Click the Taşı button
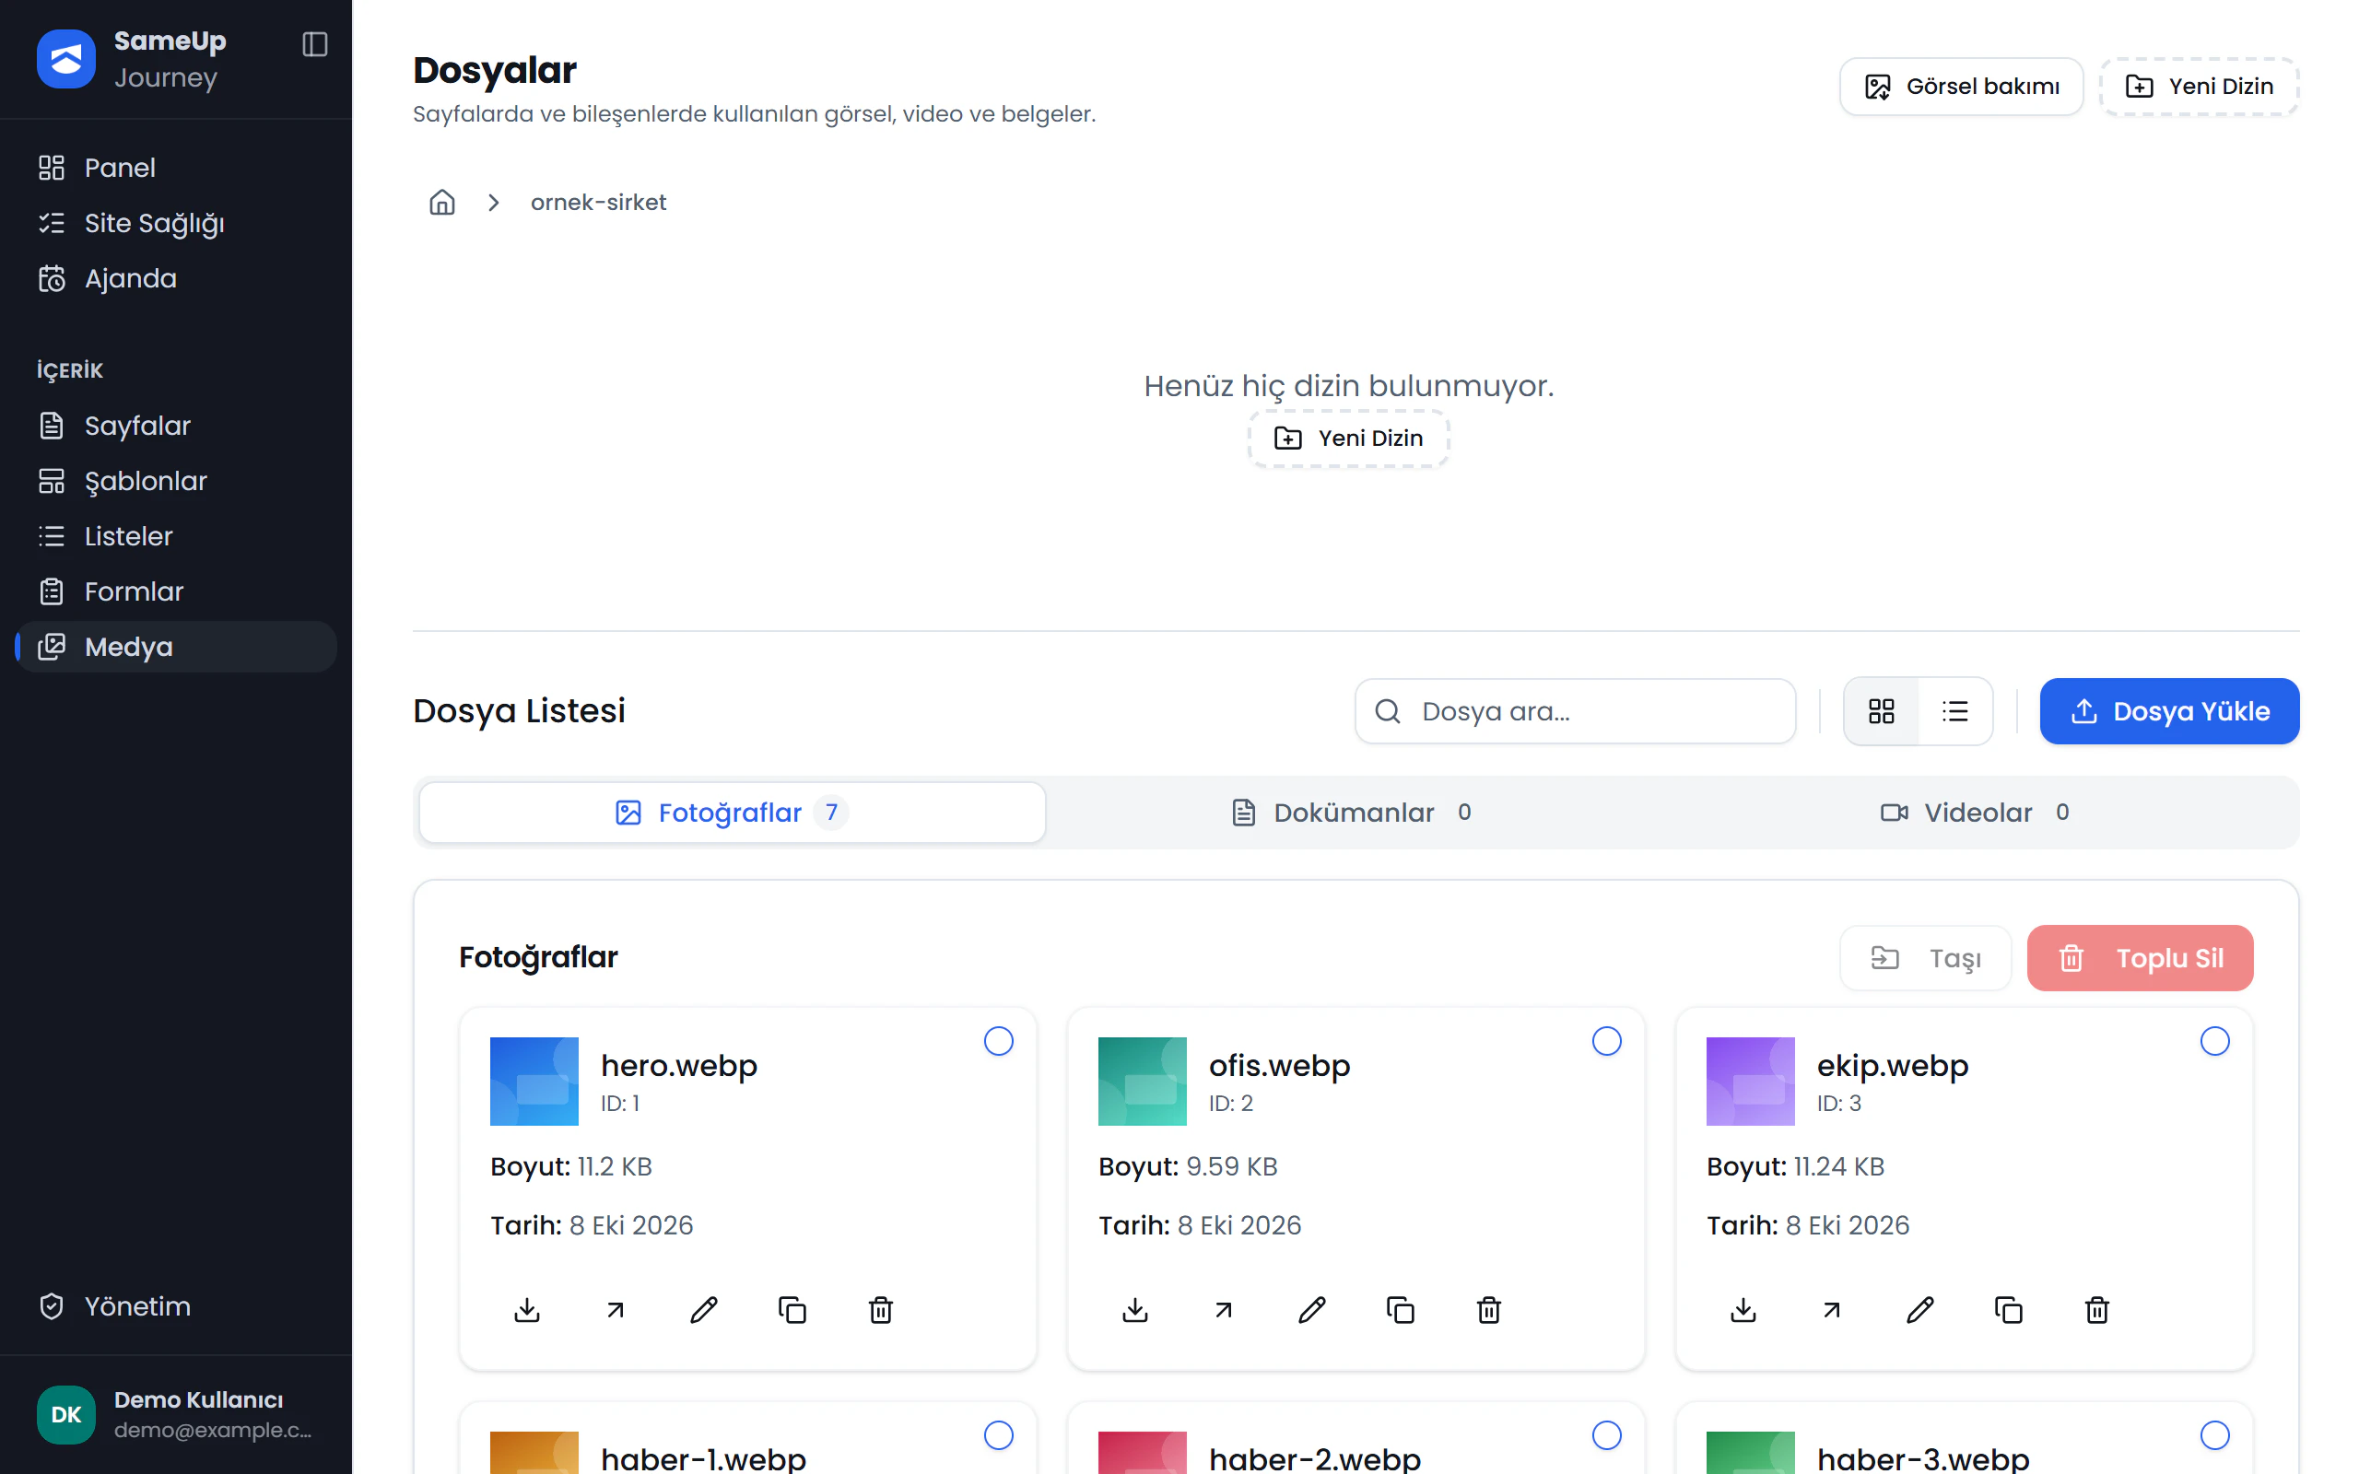This screenshot has width=2359, height=1474. (x=1925, y=957)
